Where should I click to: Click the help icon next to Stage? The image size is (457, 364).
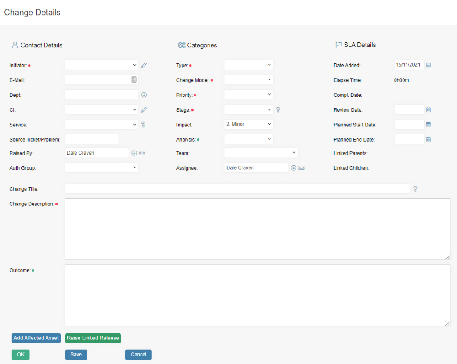click(x=278, y=109)
